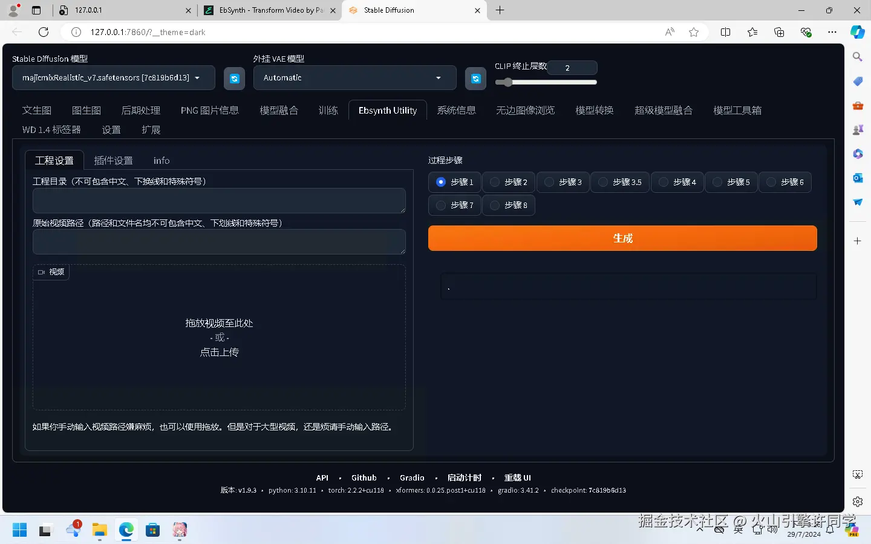
Task: Click the sidebar search icon
Action: click(858, 57)
